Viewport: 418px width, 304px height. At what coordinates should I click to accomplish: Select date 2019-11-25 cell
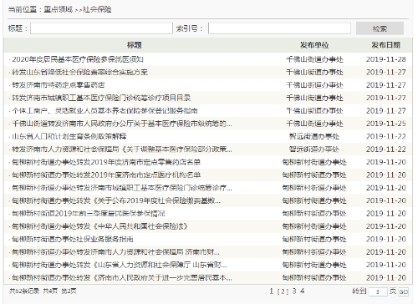(386, 124)
